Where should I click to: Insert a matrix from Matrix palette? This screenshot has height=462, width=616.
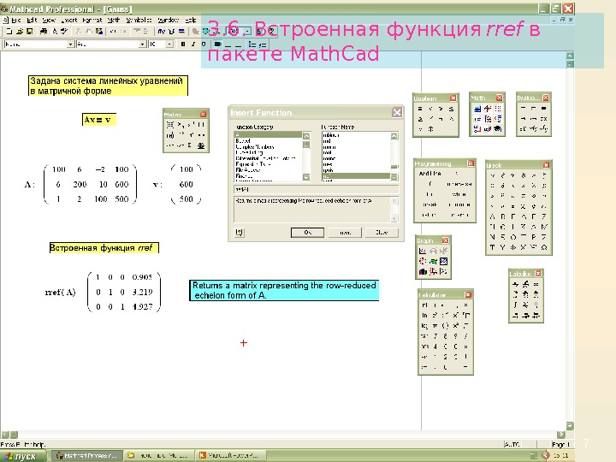[x=169, y=125]
